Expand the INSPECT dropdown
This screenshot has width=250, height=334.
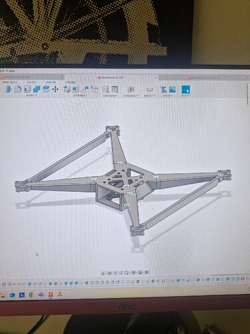(149, 96)
